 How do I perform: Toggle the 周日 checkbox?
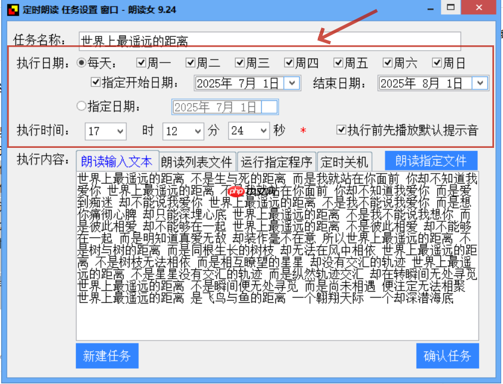coord(437,63)
